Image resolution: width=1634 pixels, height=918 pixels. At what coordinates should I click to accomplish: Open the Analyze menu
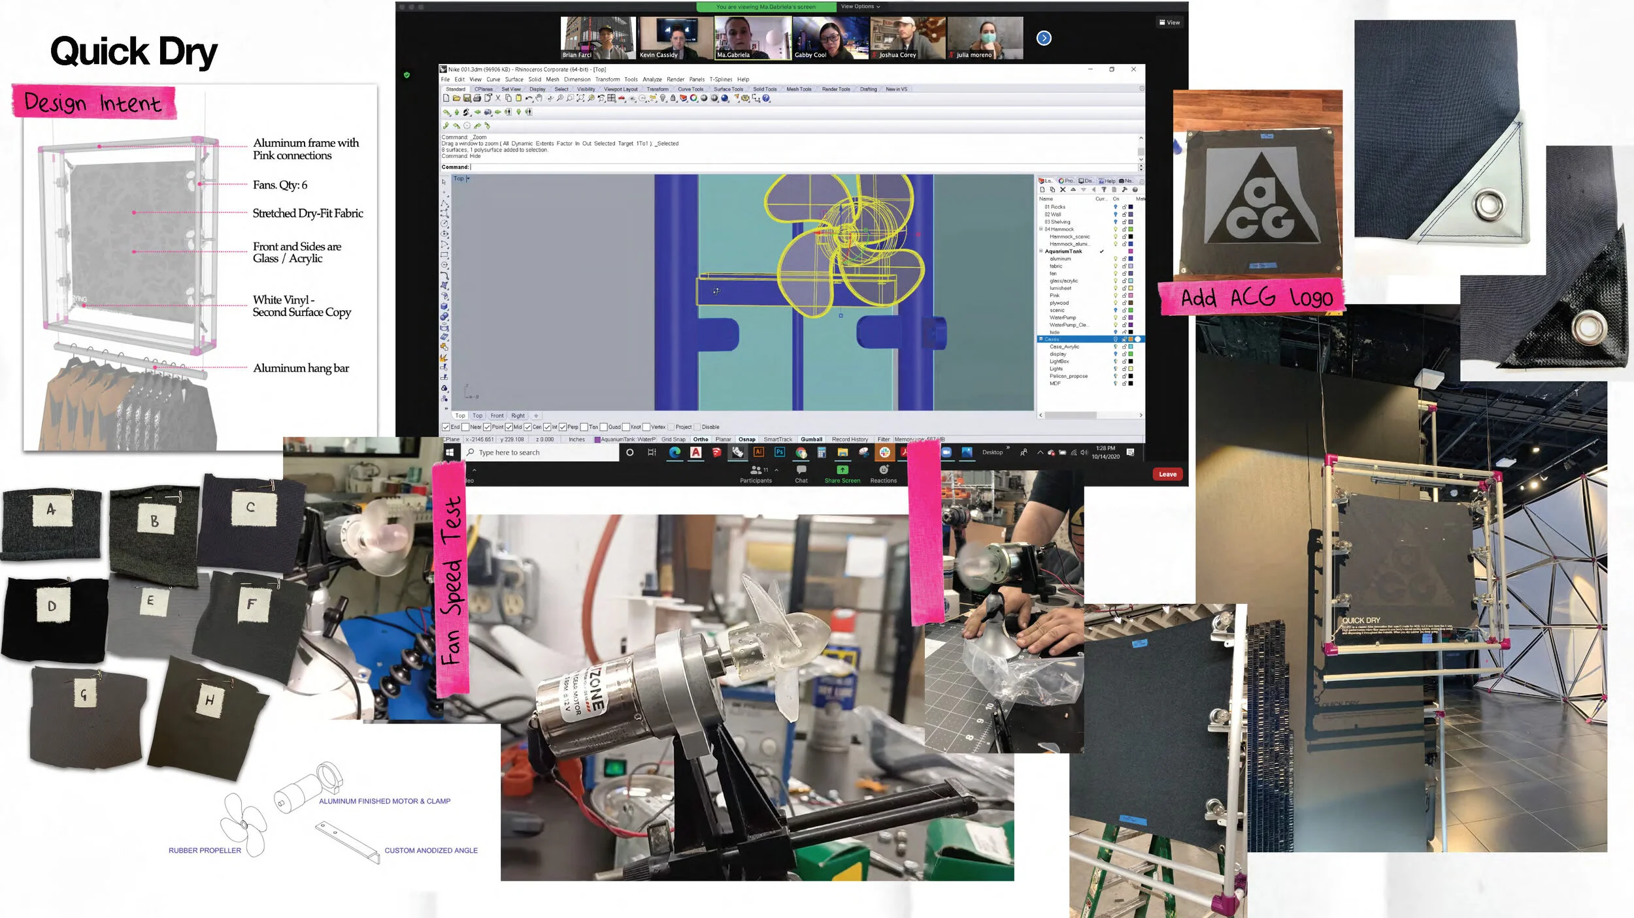(x=652, y=80)
